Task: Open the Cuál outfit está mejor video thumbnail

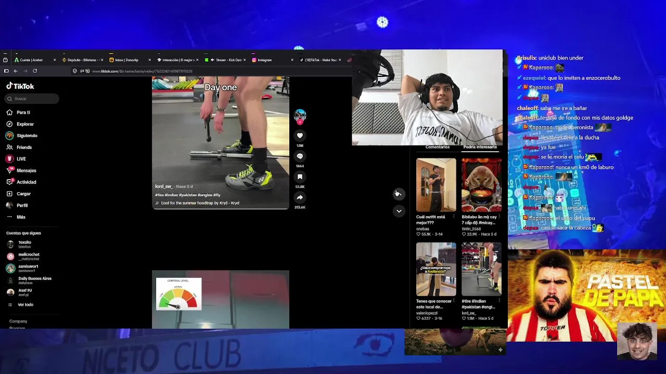Action: [436, 185]
